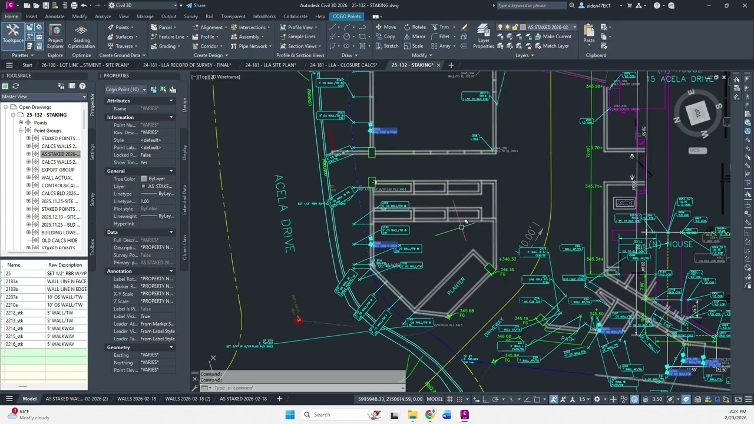Toggle layer on/off lightbulb in Layers dropdown
Screen dimensions: 754x424
click(500, 27)
